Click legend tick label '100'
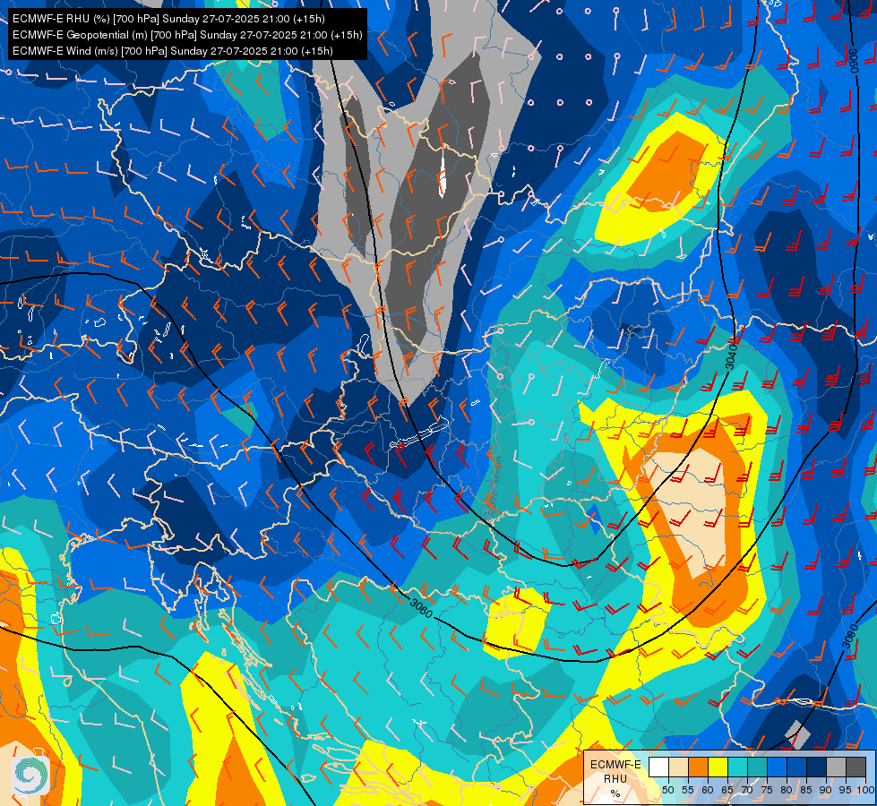Viewport: 877px width, 806px height. (866, 790)
